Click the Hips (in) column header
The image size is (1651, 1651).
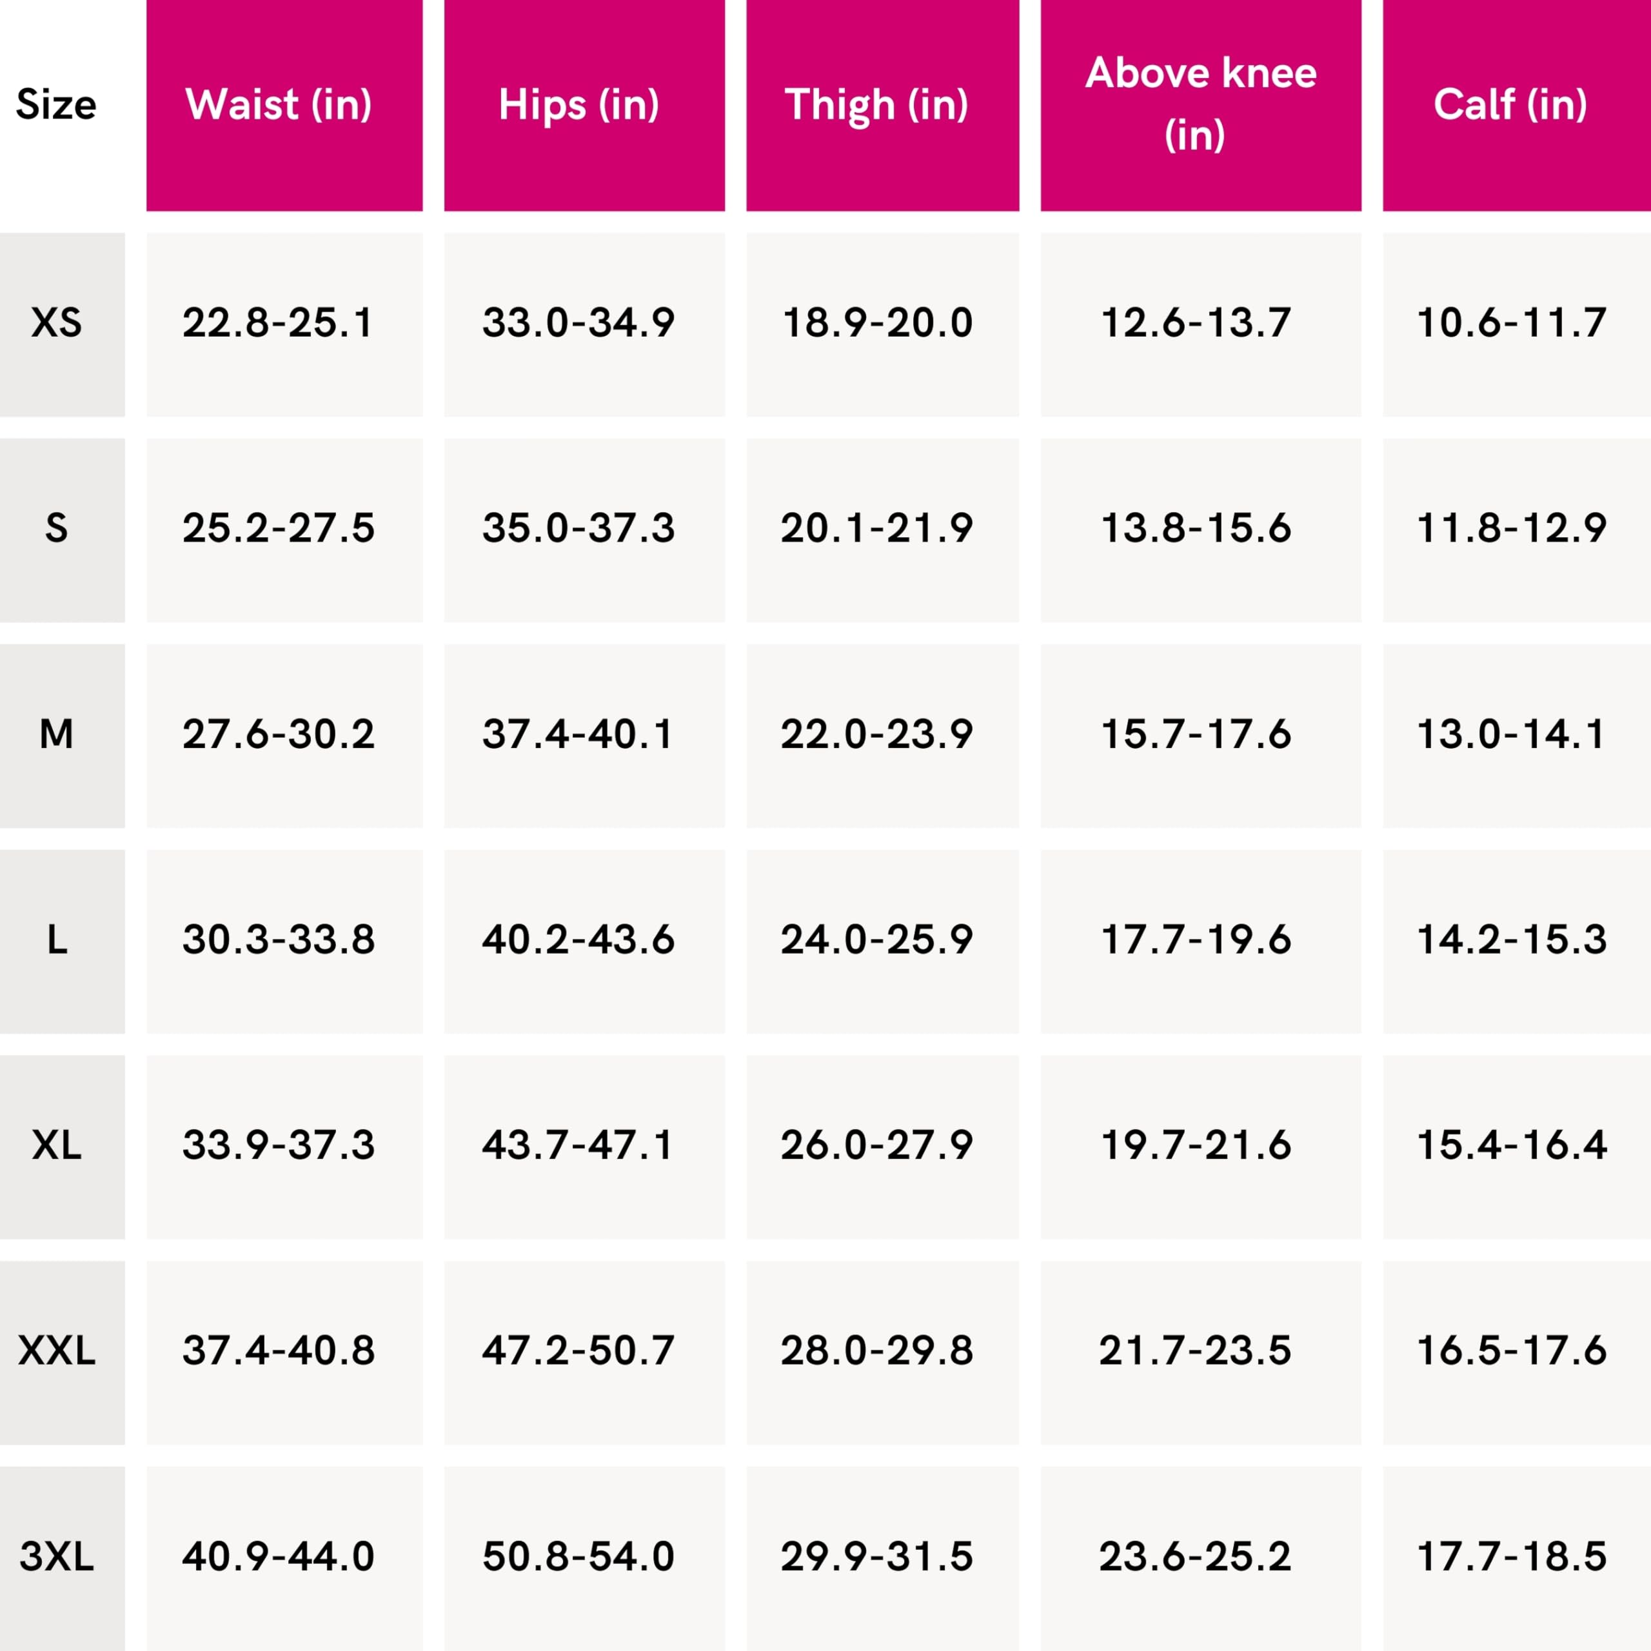[x=584, y=105]
